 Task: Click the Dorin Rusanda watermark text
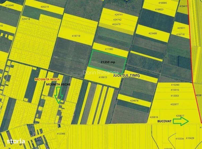coord(97,72)
